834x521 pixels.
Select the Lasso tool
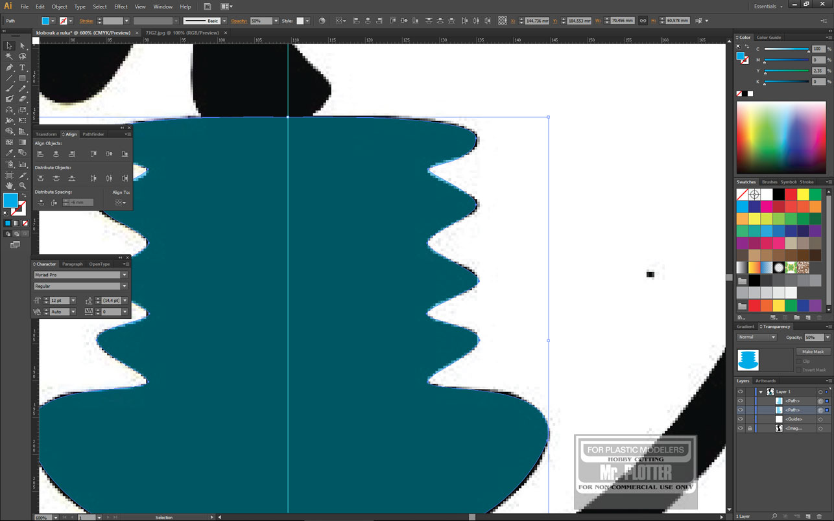[23, 57]
